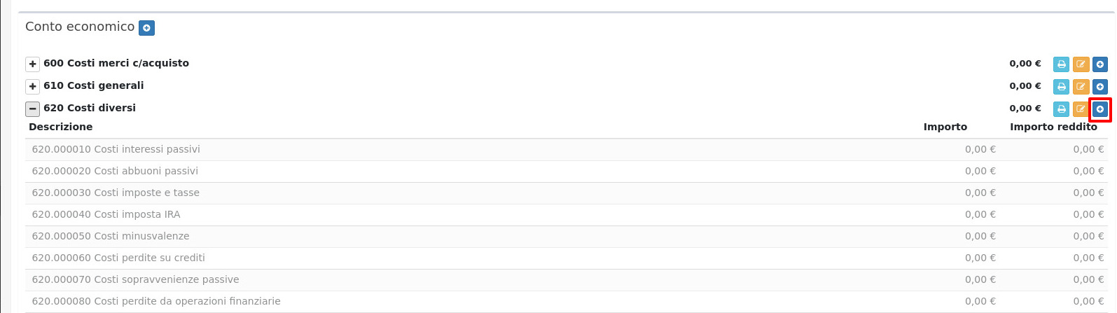Open 620.000020 Costi abbuoni passivi row
The height and width of the screenshot is (313, 1117).
pyautogui.click(x=115, y=171)
